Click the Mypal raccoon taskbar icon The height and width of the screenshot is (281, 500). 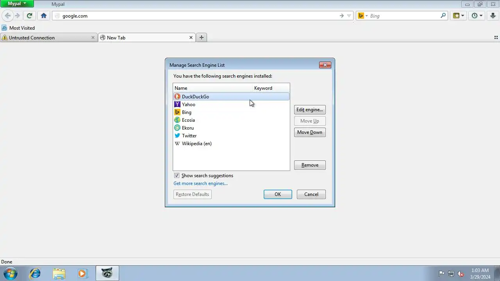[x=107, y=273]
